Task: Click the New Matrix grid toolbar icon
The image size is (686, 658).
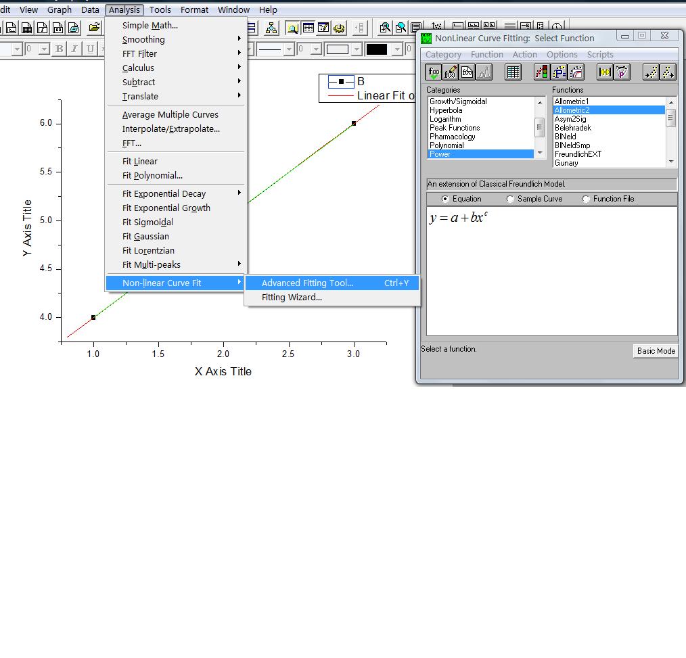Action: coord(26,28)
